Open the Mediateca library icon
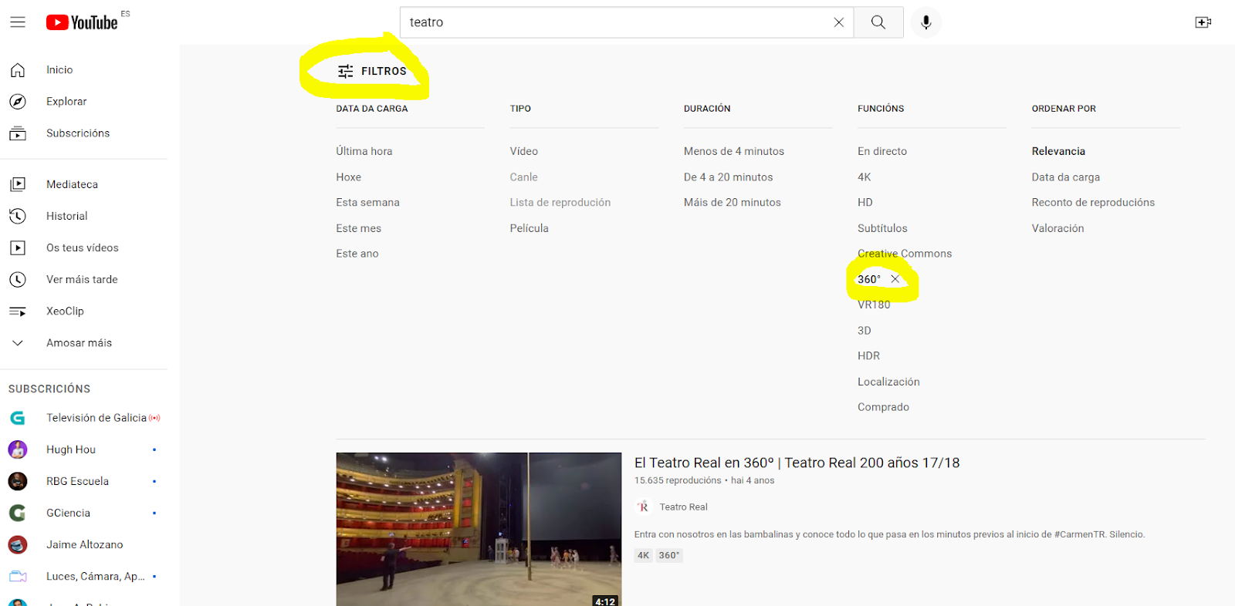Viewport: 1235px width, 606px height. coord(18,184)
